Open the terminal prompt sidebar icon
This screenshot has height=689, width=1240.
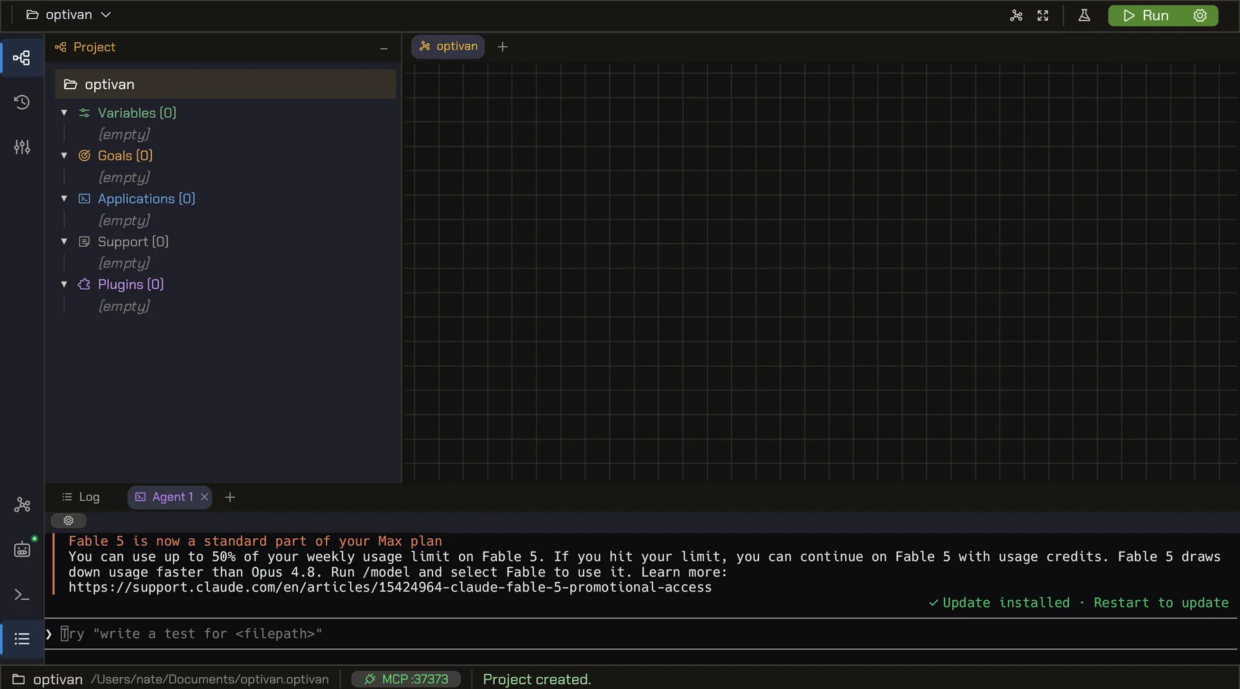click(21, 594)
